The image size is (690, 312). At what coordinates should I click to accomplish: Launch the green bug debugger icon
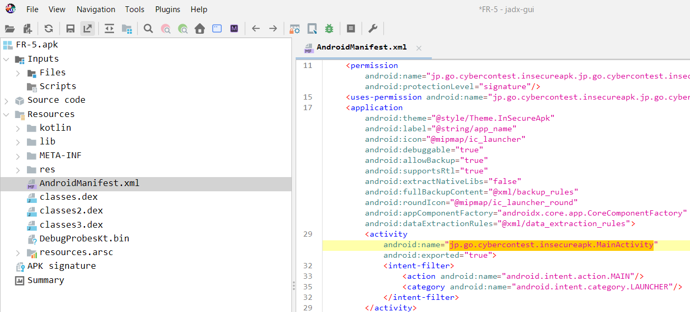[x=329, y=28]
